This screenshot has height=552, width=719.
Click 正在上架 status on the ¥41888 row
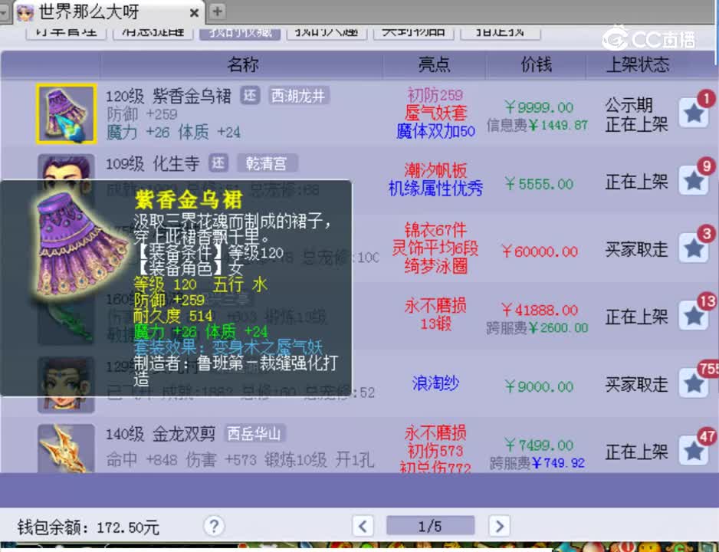(x=636, y=317)
